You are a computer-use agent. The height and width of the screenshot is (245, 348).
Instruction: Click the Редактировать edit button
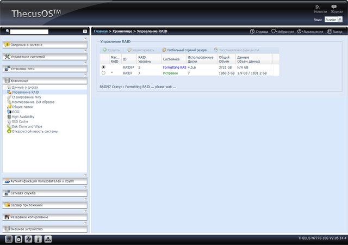coord(141,50)
